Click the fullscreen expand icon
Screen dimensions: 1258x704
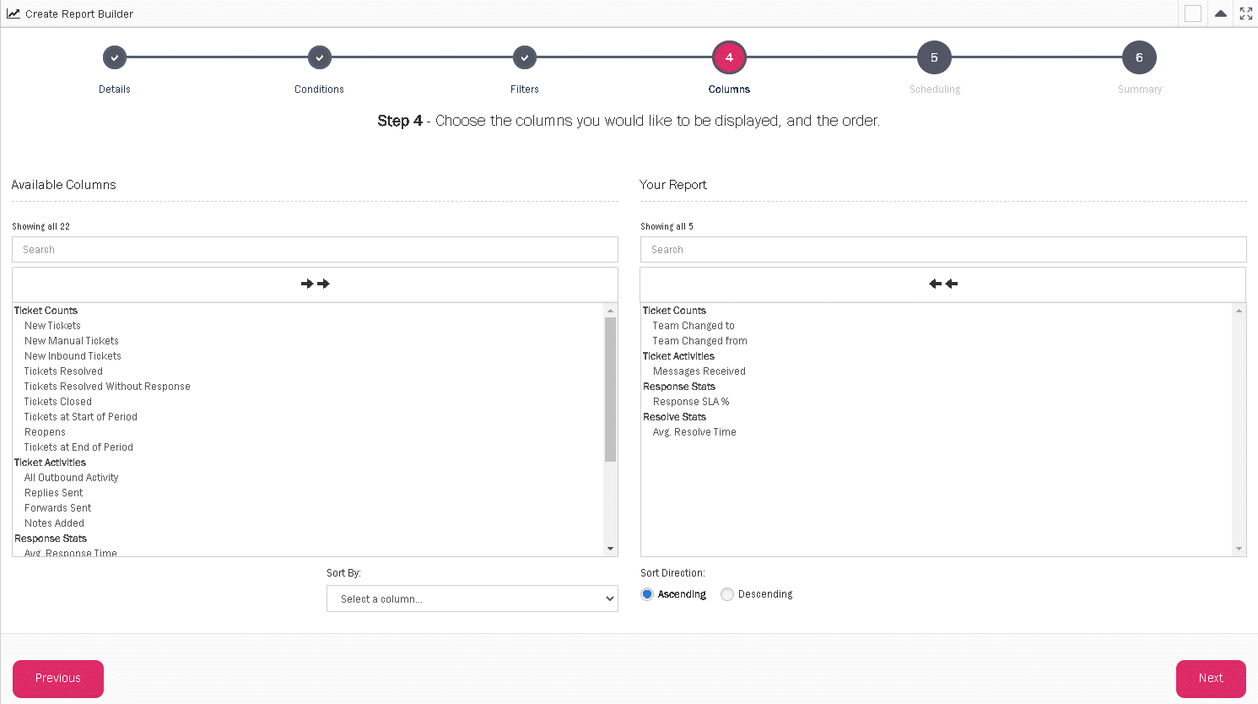click(1245, 14)
